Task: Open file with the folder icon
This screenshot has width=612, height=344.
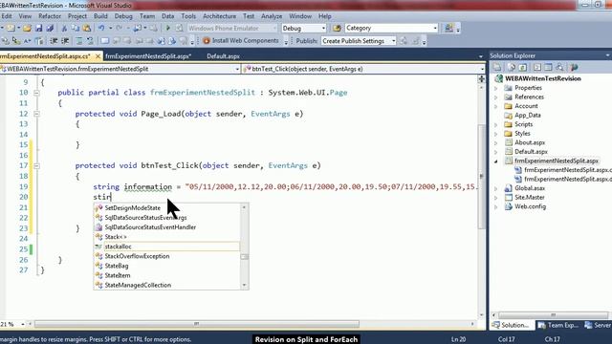Action: [x=27, y=28]
